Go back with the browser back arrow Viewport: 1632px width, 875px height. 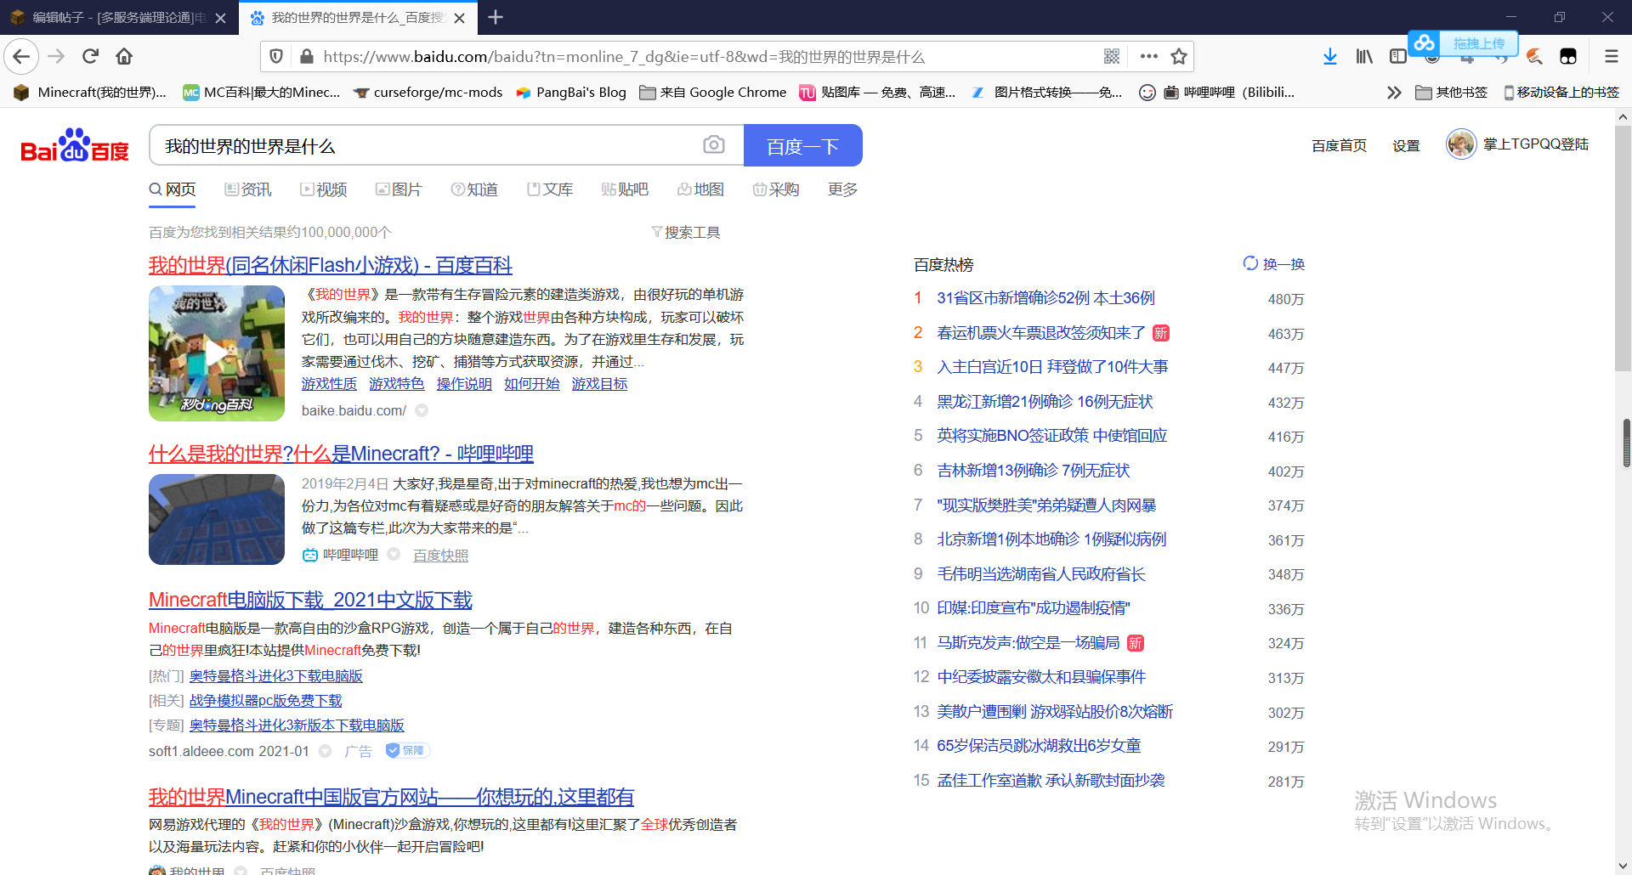click(x=21, y=57)
